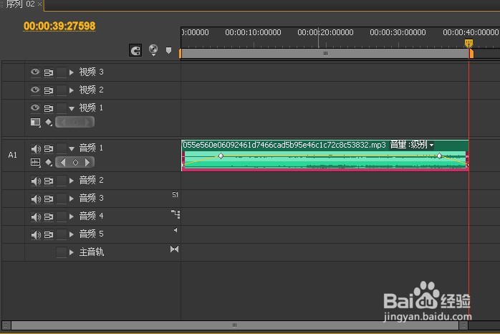The width and height of the screenshot is (500, 334).
Task: Expand the 视频 3 track
Action: [x=72, y=72]
